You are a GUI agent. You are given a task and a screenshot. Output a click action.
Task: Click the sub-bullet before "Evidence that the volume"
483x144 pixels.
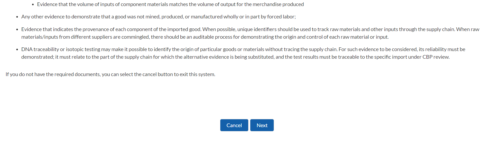33,5
